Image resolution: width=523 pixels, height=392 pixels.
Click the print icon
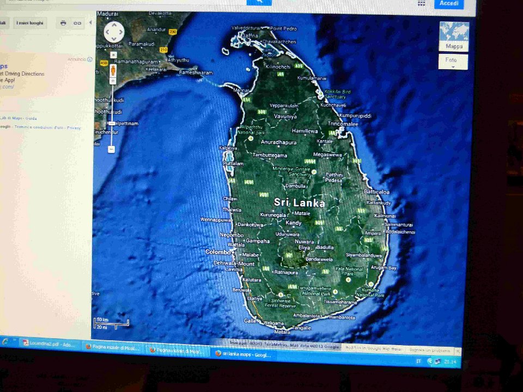tap(63, 23)
